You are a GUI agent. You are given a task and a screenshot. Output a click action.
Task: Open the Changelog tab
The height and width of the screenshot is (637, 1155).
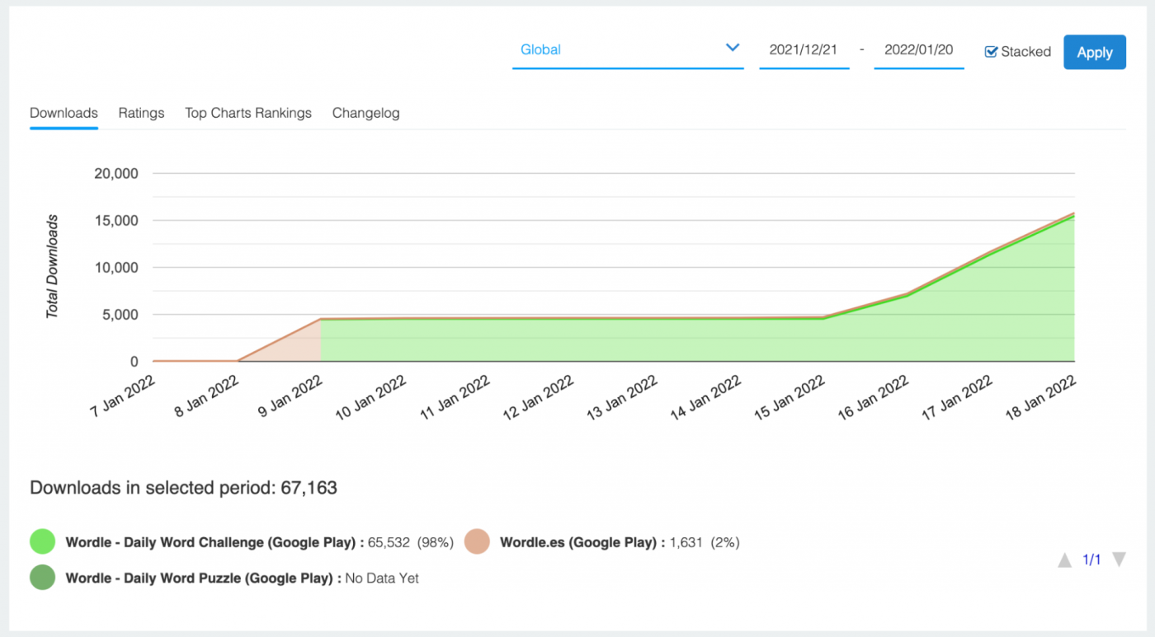coord(365,113)
